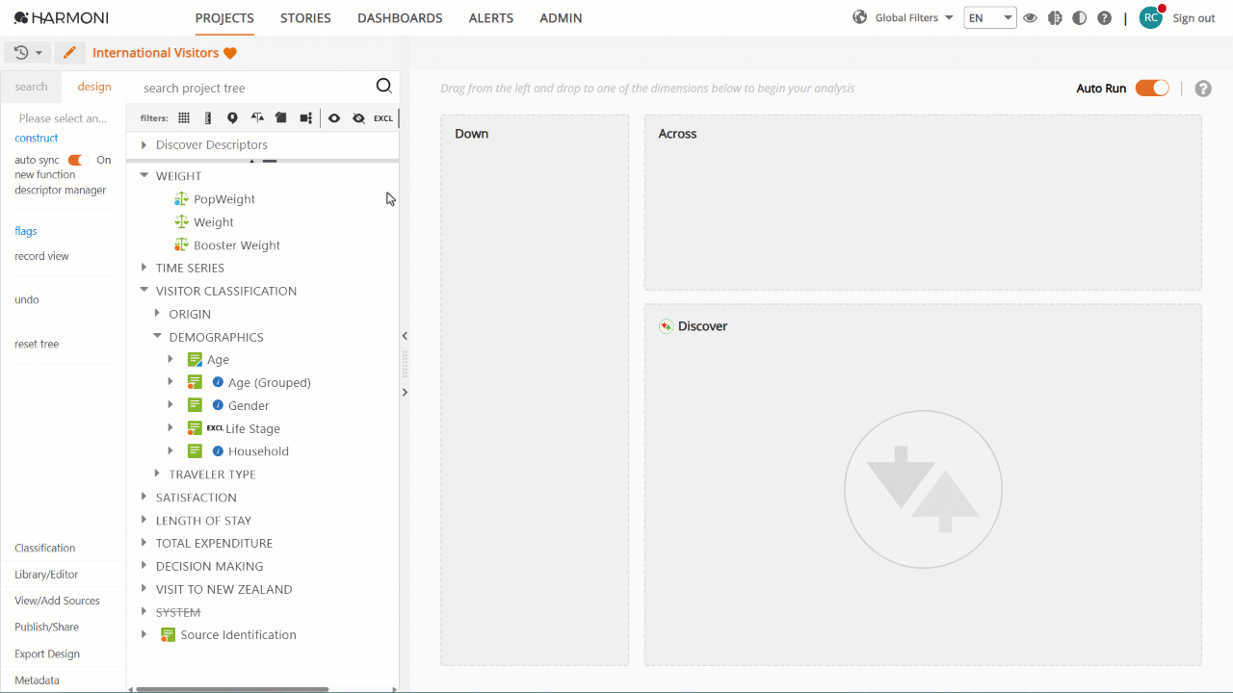Click the Source Identification variable icon

(x=168, y=635)
